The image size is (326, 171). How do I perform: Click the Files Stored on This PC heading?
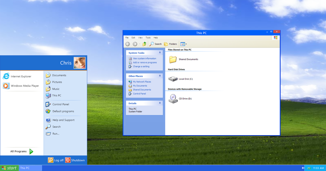pos(180,50)
